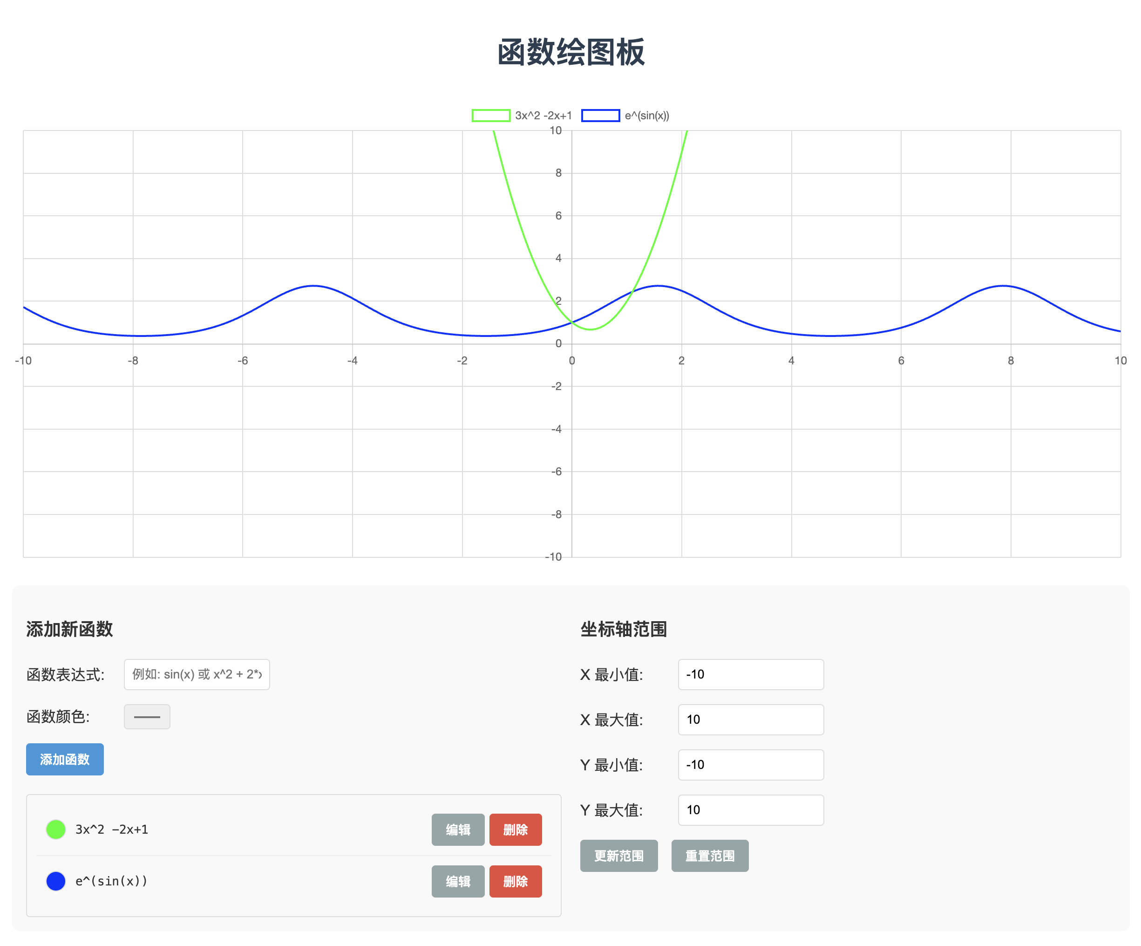Click the 添加新函数 heading
The width and height of the screenshot is (1141, 946).
click(x=69, y=629)
